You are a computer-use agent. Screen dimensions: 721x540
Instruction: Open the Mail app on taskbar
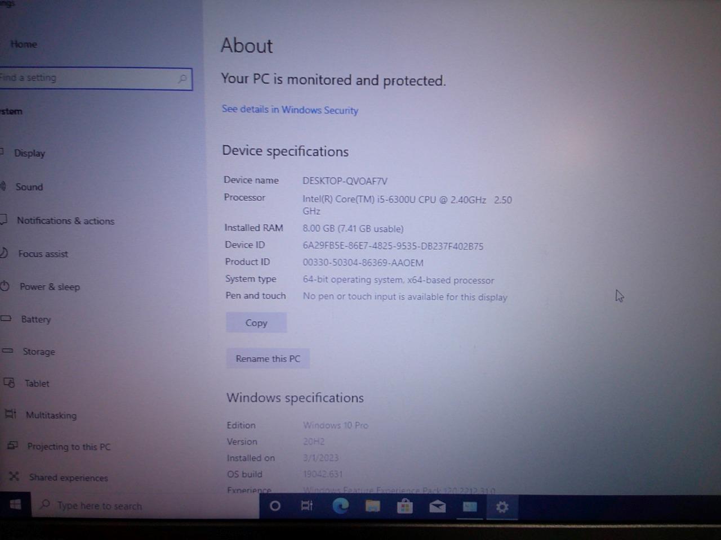pos(437,507)
